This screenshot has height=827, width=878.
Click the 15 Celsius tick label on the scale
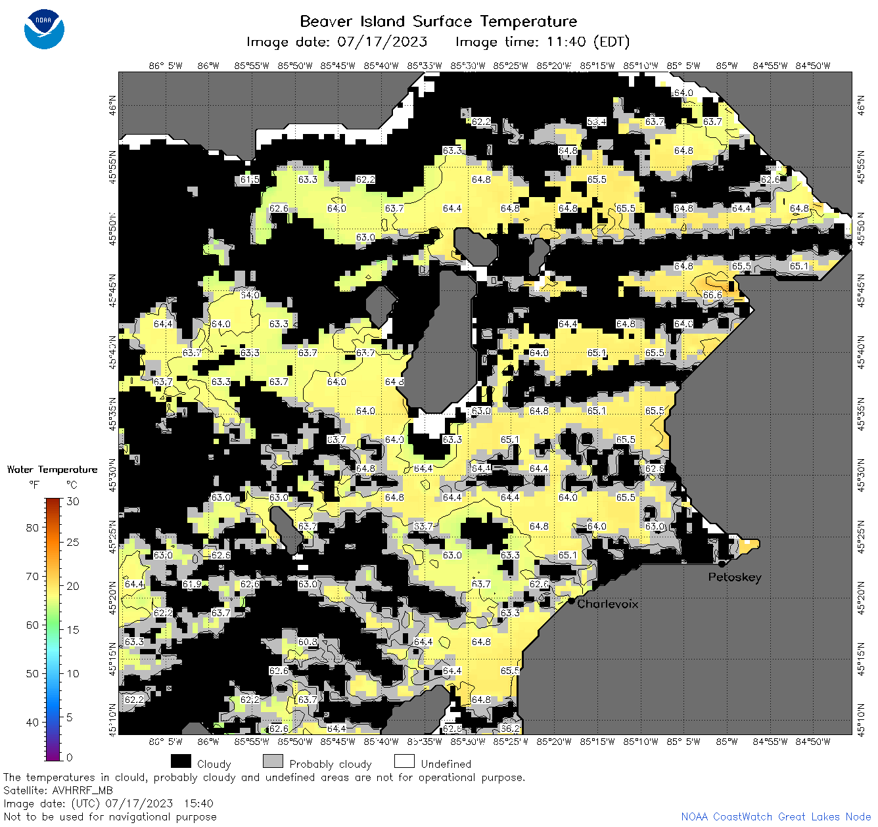tap(73, 629)
